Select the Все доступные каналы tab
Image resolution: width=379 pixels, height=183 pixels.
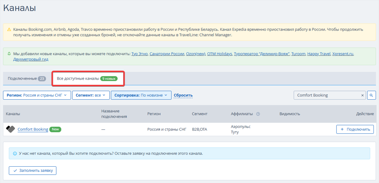pos(88,78)
